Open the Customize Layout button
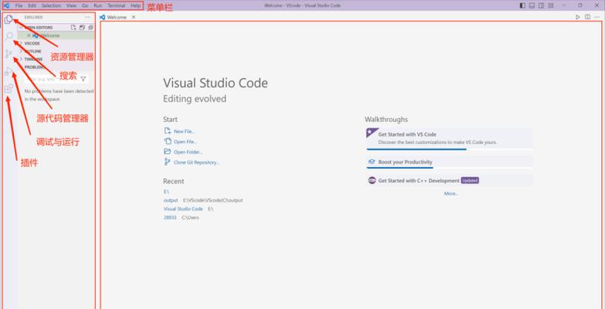 551,5
